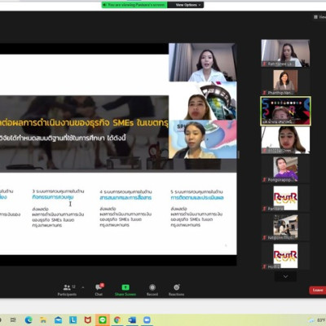Select the Host RMUTR logo tile
The width and height of the screenshot is (326, 326).
click(x=285, y=256)
